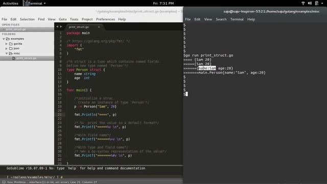Click the GoSublime console help line
The height and width of the screenshot is (184, 327).
tap(76, 168)
